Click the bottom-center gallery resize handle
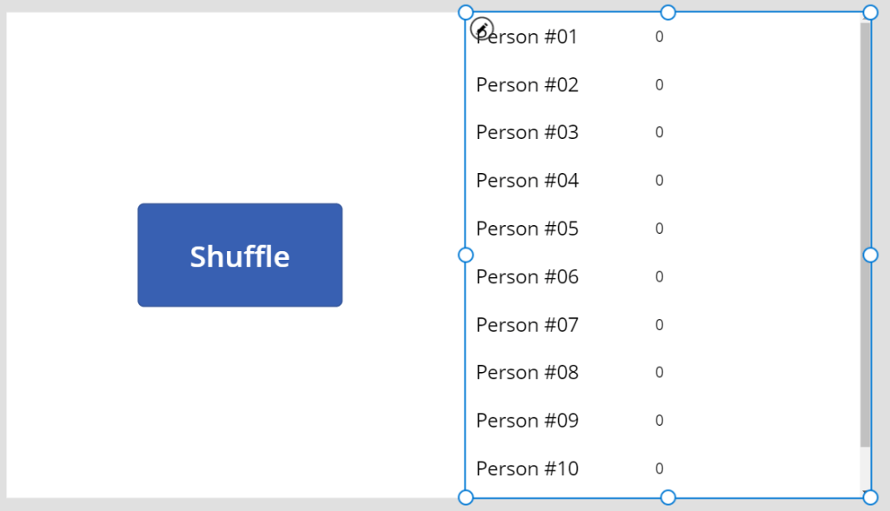Viewport: 890px width, 511px height. [668, 497]
